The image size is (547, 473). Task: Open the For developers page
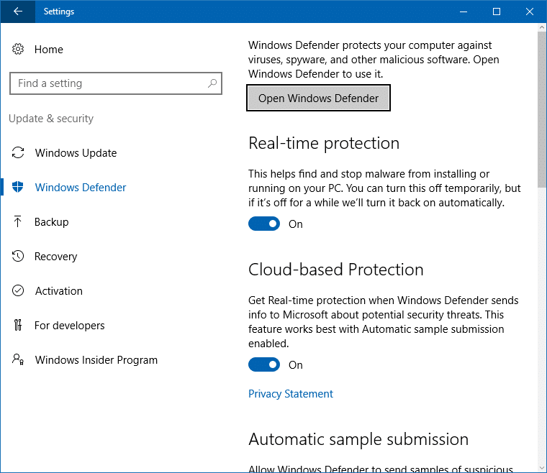[69, 326]
